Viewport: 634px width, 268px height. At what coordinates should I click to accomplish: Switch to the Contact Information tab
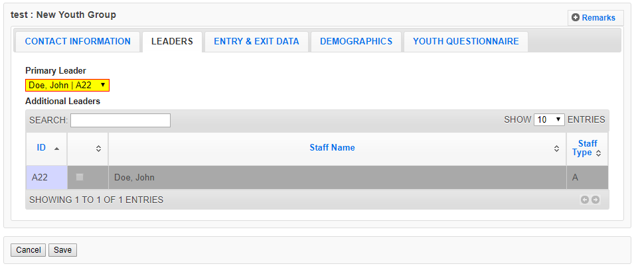(x=78, y=41)
